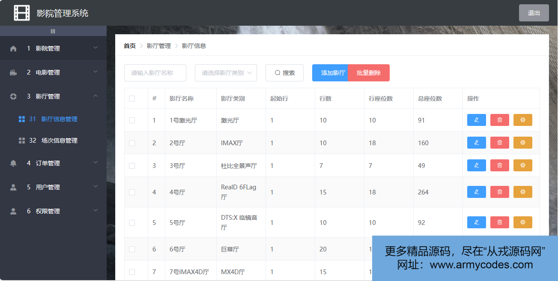Delete the 2号厅 IMAX row

[500, 143]
